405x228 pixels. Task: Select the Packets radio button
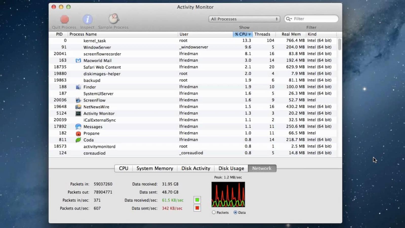214,213
